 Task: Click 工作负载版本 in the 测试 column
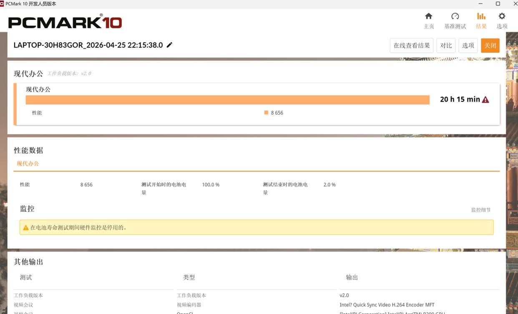pyautogui.click(x=28, y=295)
